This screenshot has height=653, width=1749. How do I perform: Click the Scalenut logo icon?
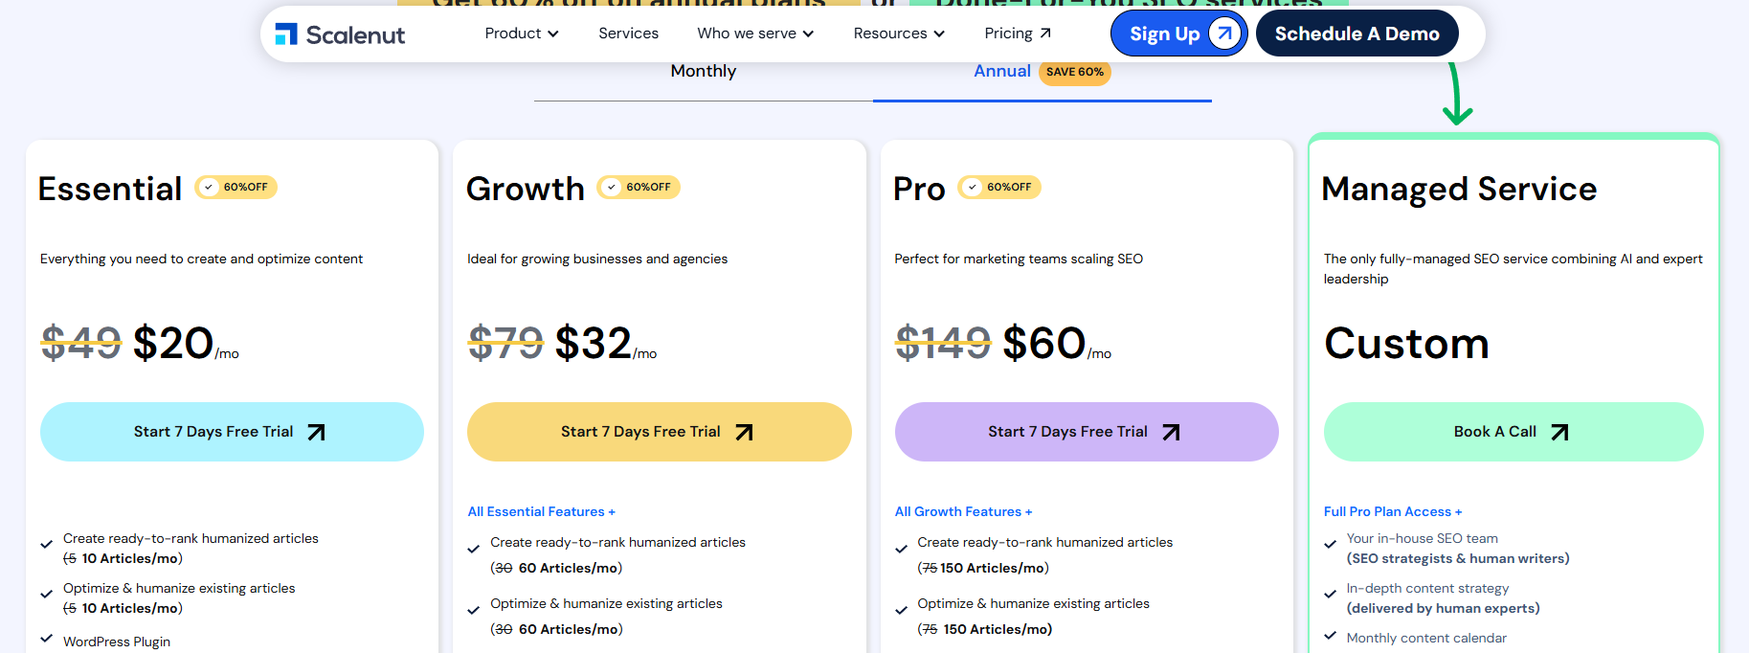(286, 34)
